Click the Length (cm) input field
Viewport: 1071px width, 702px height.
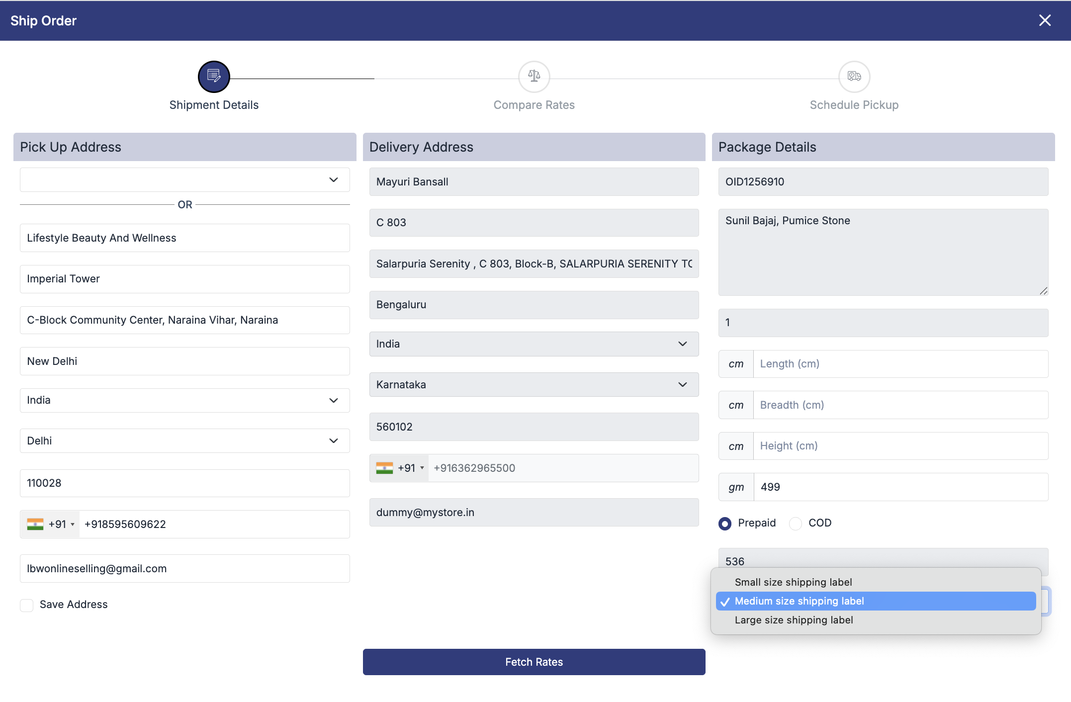(900, 364)
